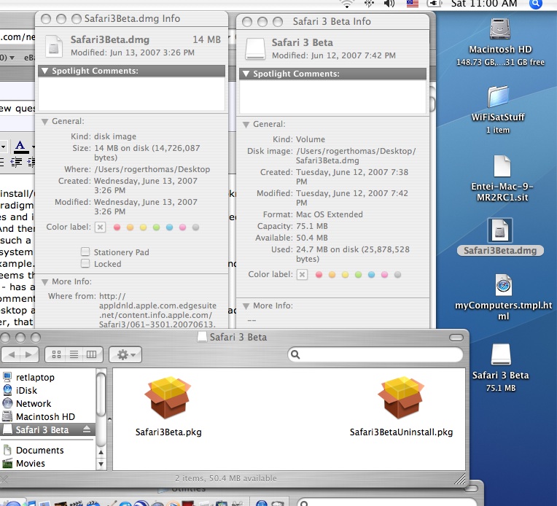Screen dimensions: 557x506
Task: Apply yellow color label in Safari3Beta.dmg Info
Action: 143,227
